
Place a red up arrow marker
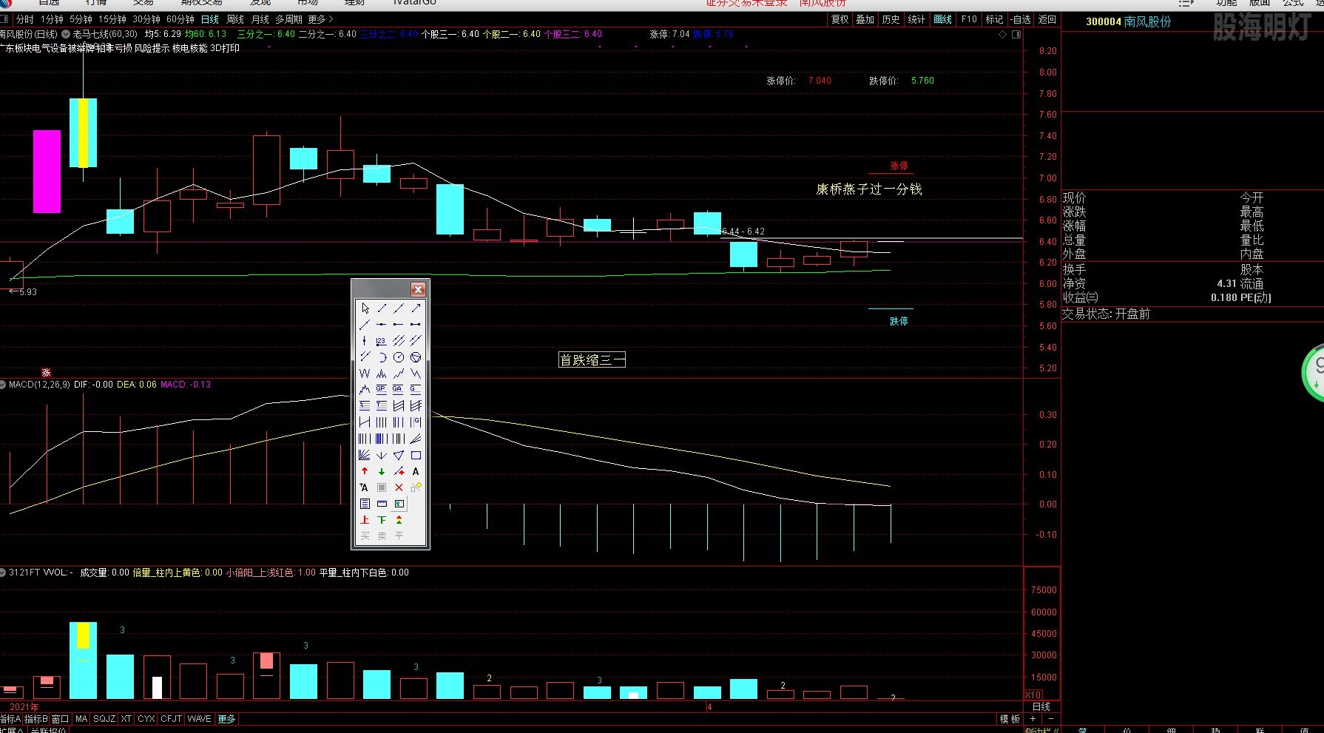click(365, 471)
